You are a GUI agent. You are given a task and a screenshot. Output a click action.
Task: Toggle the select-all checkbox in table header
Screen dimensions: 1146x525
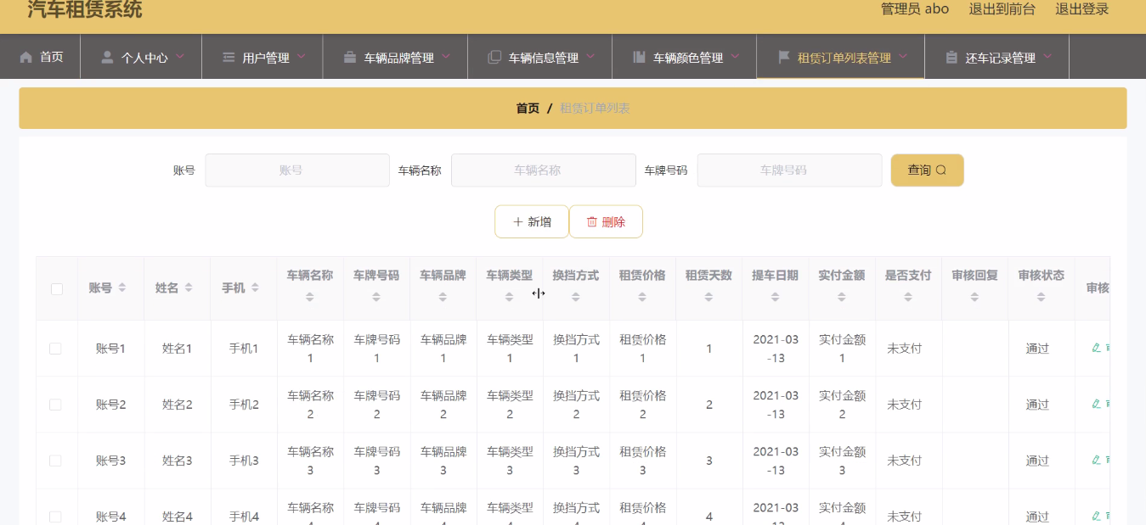[57, 288]
